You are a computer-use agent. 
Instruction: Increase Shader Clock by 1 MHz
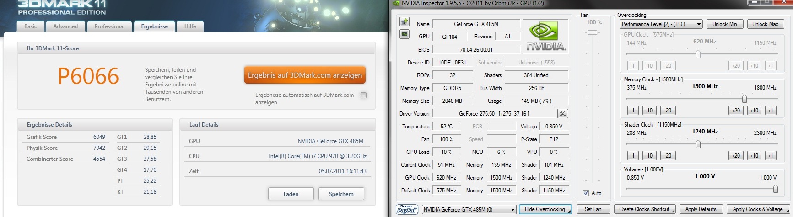click(771, 156)
